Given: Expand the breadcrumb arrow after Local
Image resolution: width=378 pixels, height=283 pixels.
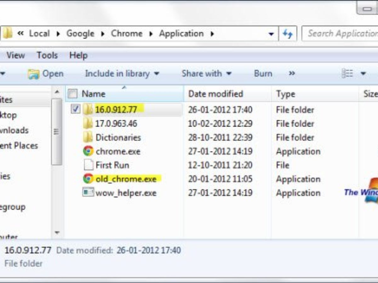Looking at the screenshot, I should pos(58,34).
